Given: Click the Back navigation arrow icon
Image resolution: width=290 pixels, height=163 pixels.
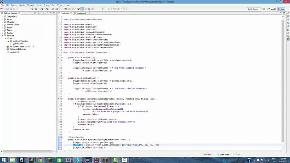Looking at the screenshot, I should [118, 9].
